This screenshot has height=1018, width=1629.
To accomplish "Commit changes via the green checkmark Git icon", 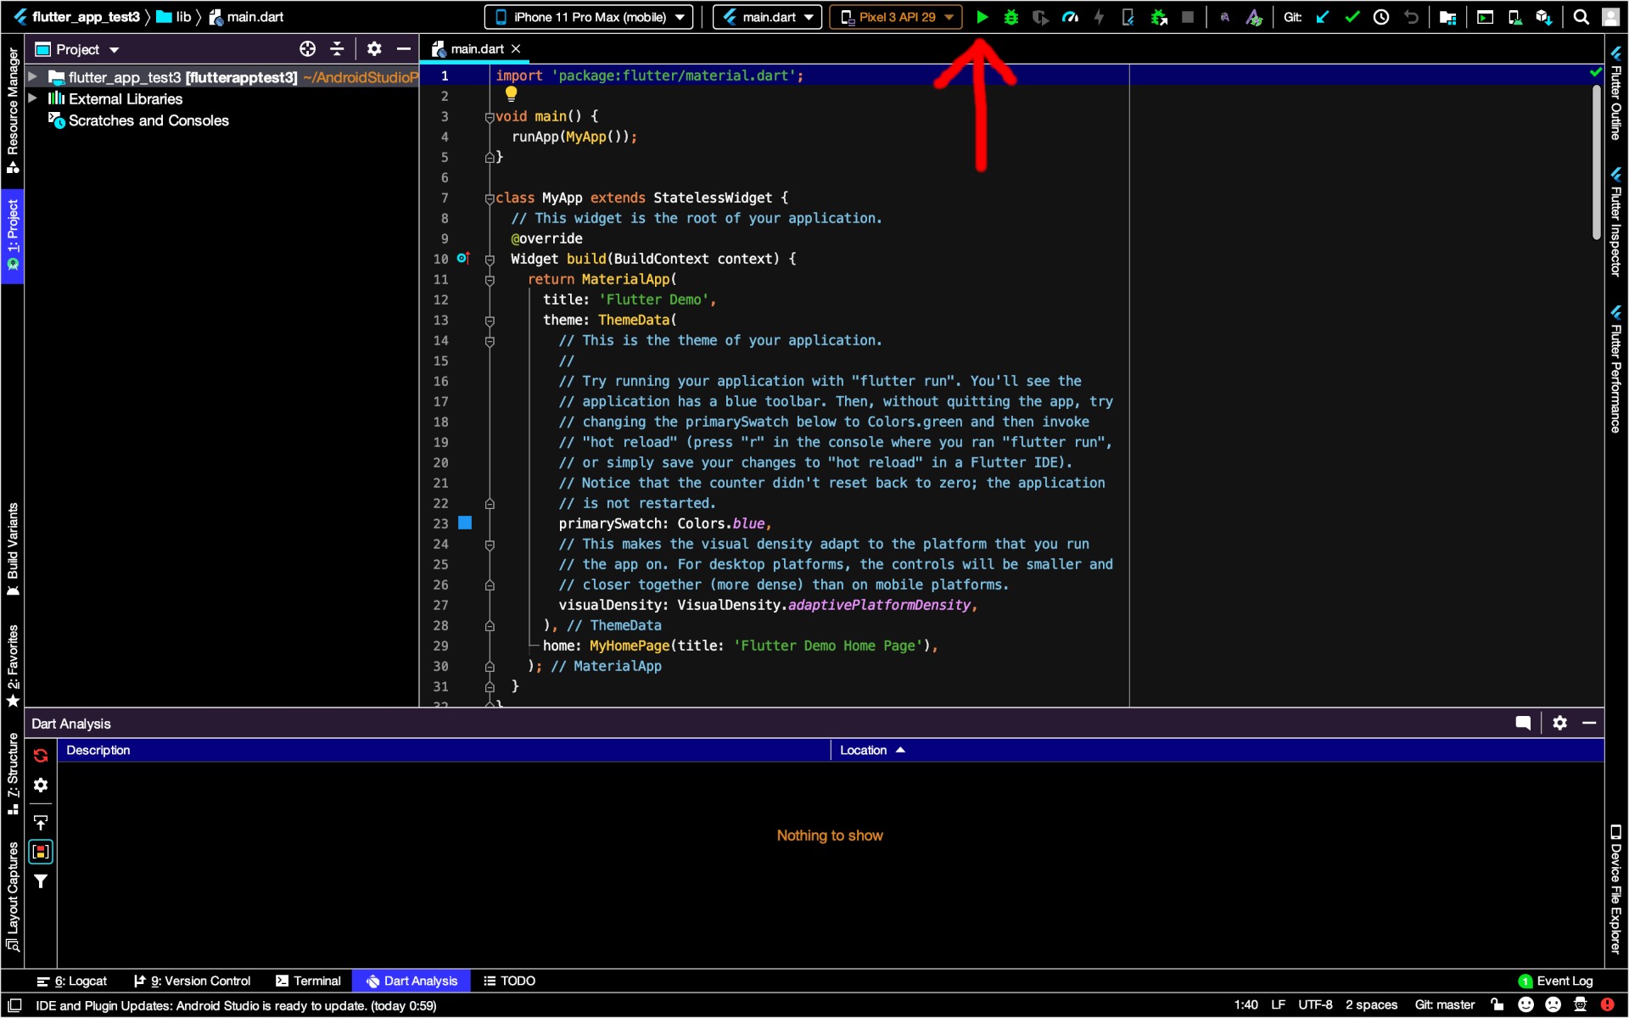I will click(1352, 16).
